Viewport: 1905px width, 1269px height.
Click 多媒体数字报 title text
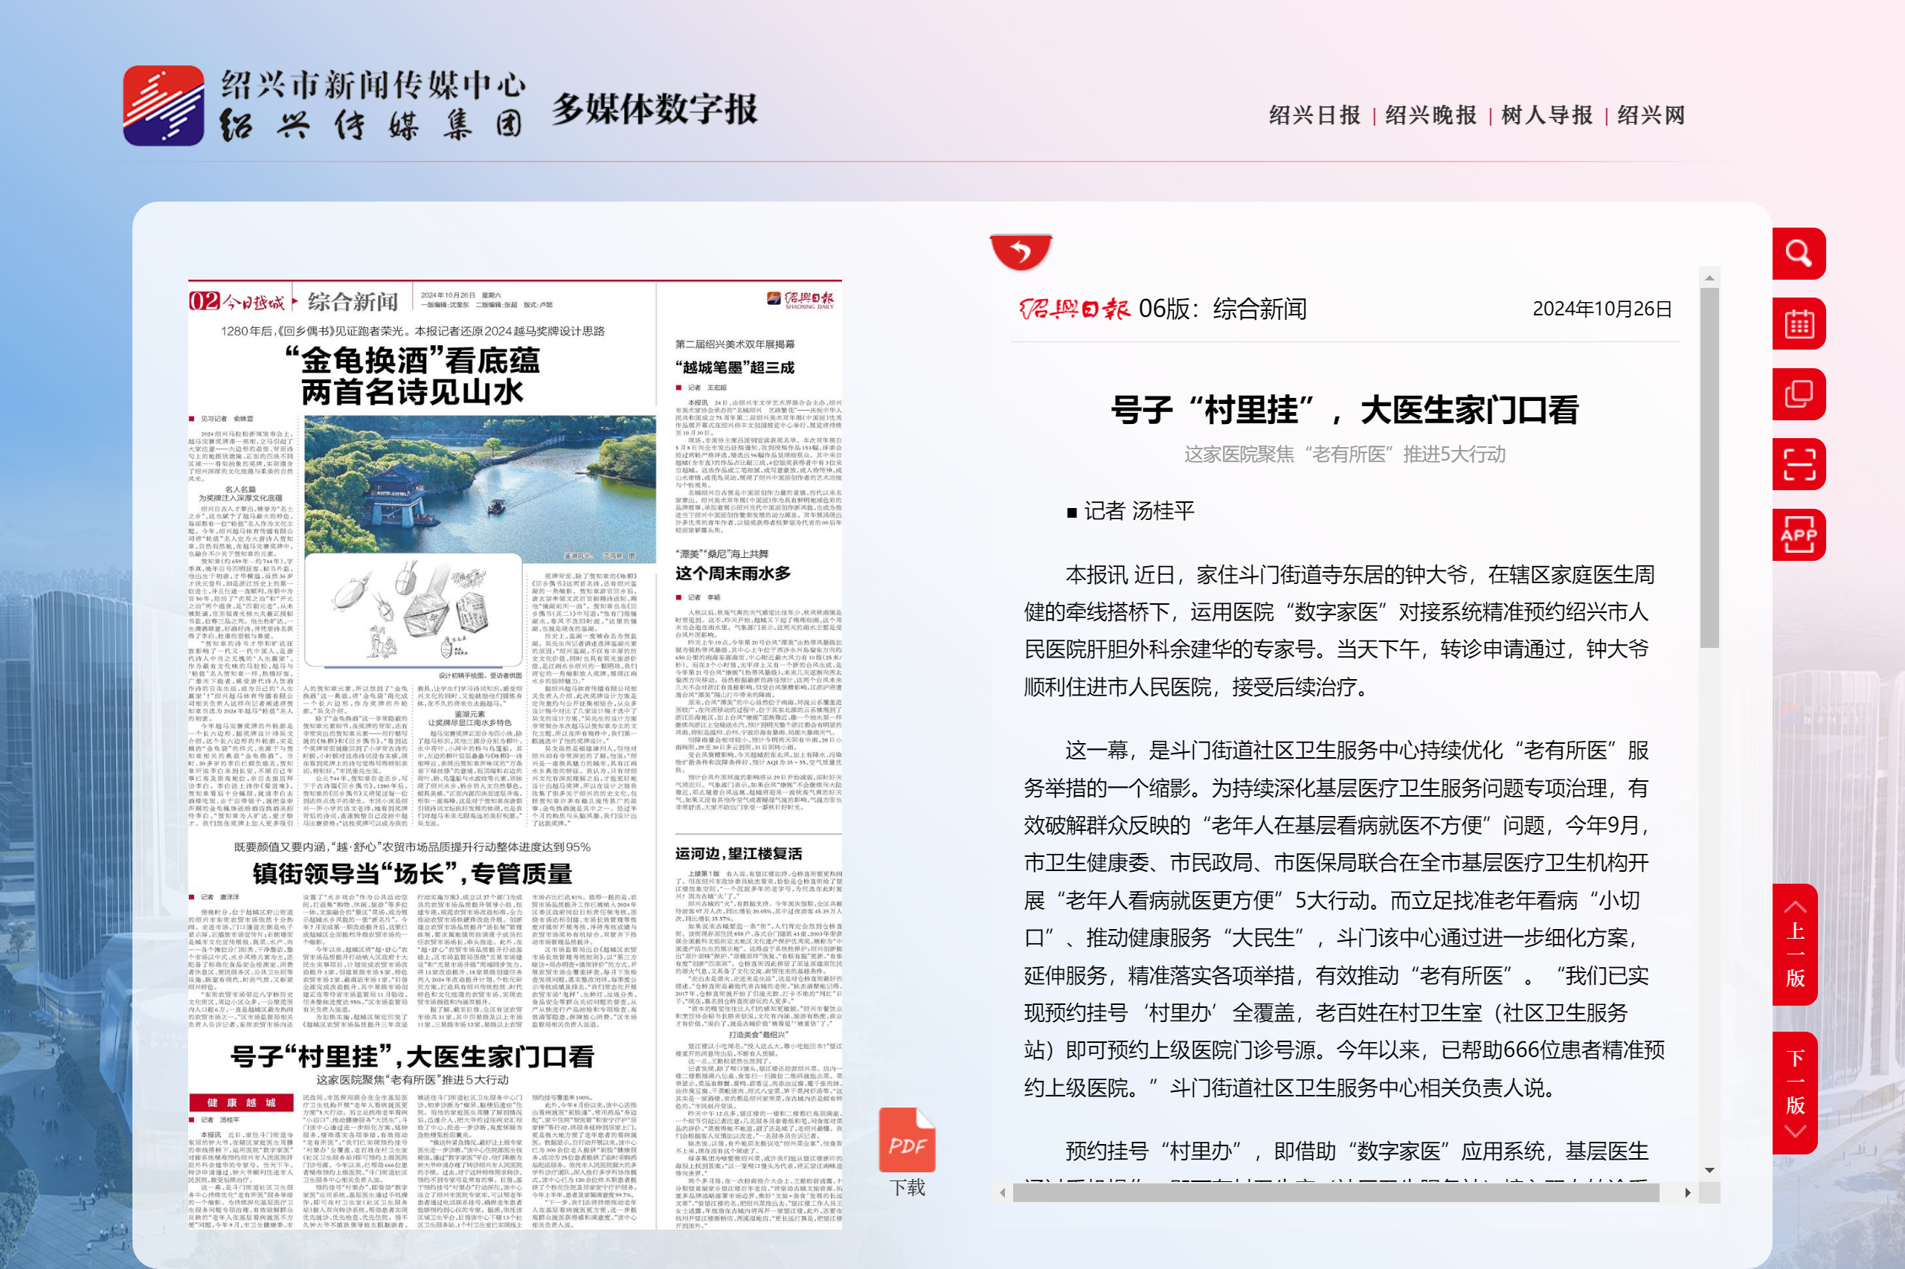[655, 109]
